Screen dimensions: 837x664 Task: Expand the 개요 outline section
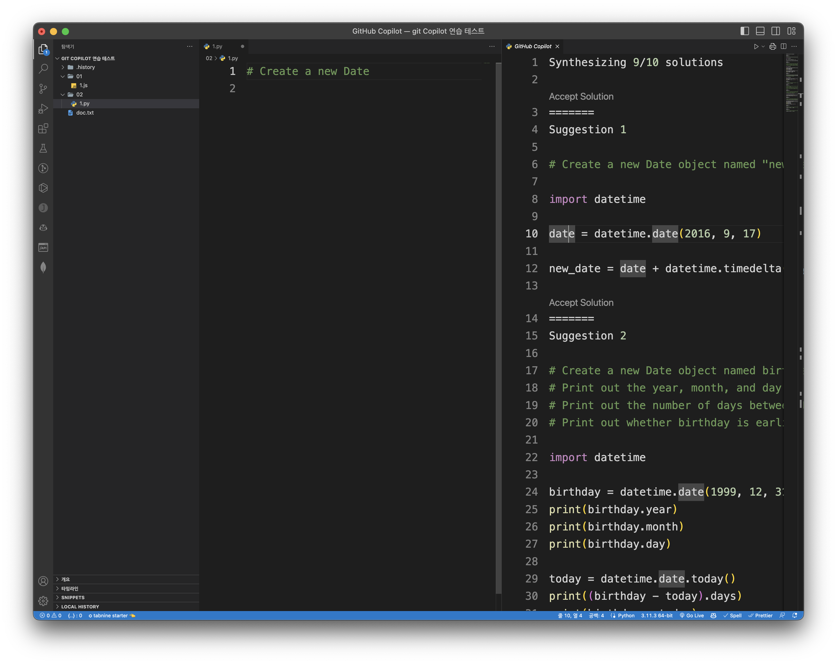[x=126, y=579]
